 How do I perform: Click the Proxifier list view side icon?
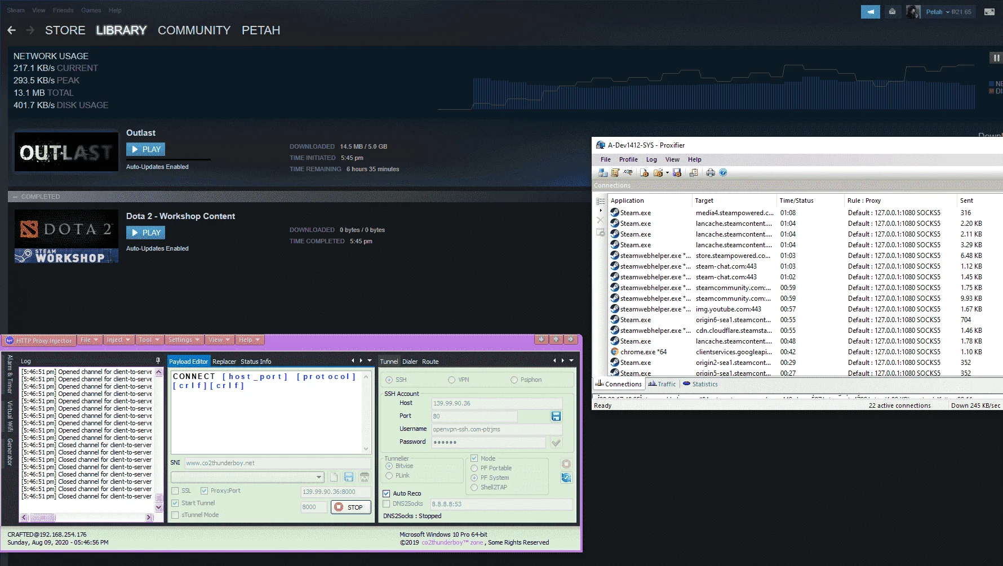click(x=601, y=201)
